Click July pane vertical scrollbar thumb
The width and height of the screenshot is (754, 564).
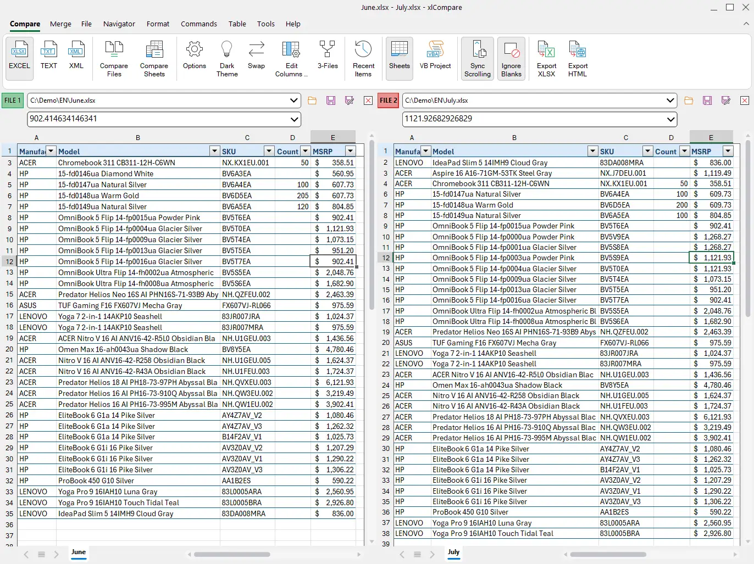747,230
